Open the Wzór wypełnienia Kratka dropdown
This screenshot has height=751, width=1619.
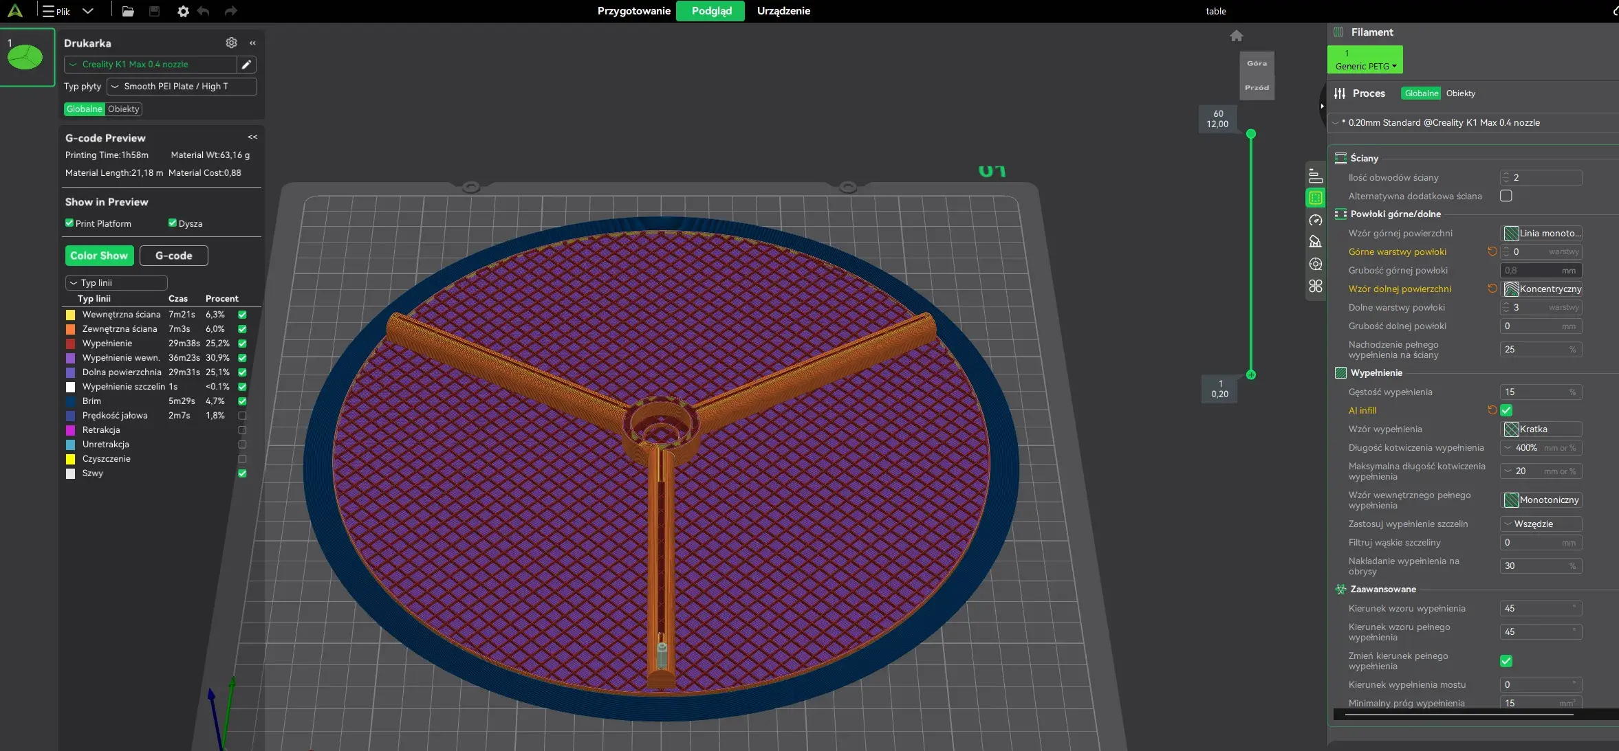1541,429
